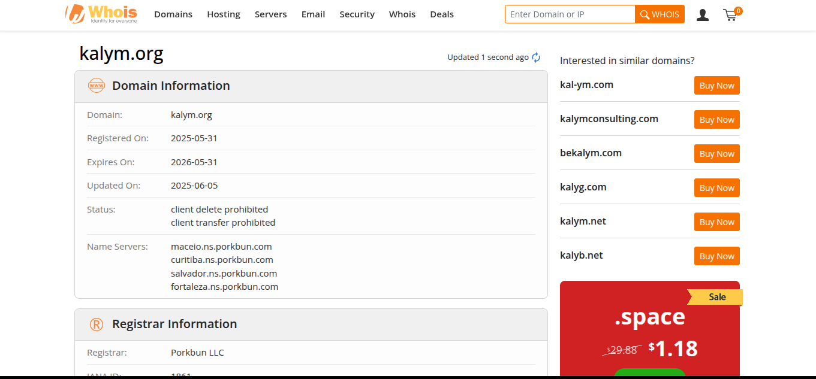Go to the Deals menu item
The height and width of the screenshot is (379, 816).
pyautogui.click(x=442, y=14)
